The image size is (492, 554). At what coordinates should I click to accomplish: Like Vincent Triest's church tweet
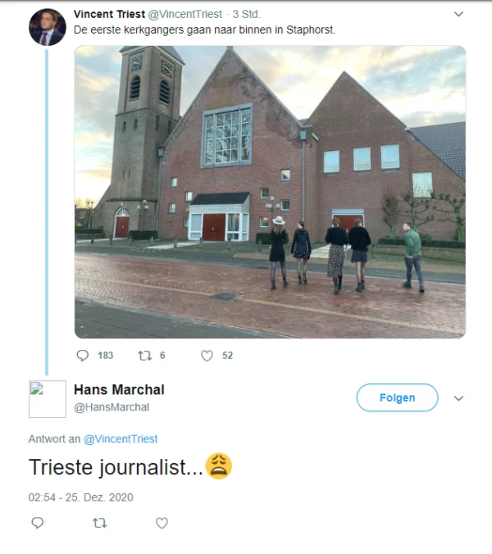(x=207, y=356)
